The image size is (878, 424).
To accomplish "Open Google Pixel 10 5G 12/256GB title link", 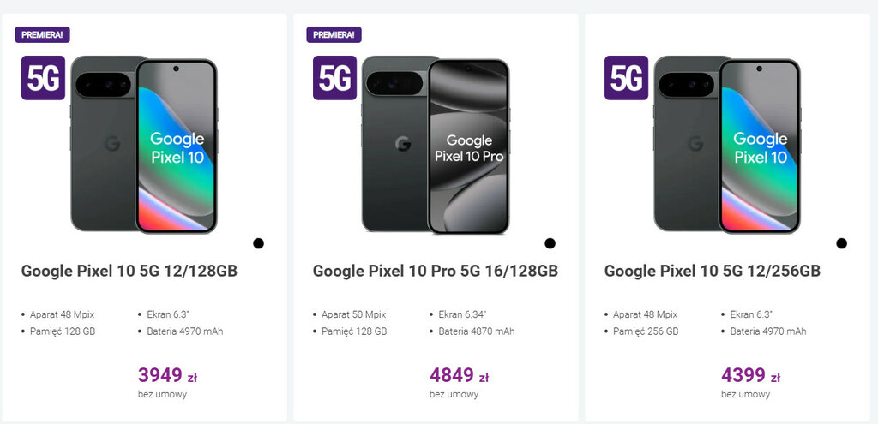I will [712, 272].
